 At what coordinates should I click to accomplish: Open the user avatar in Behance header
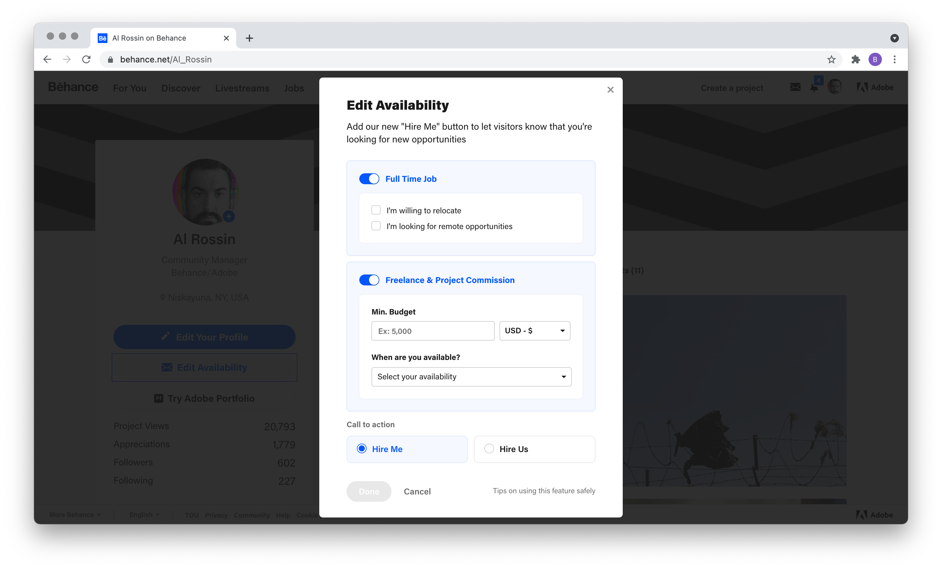[x=835, y=87]
